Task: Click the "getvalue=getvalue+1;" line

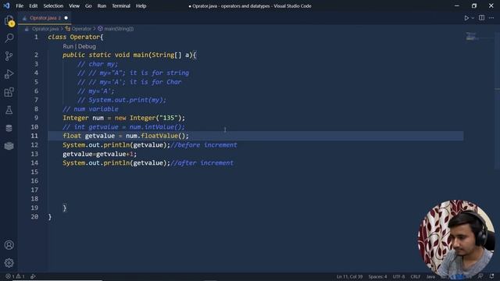Action: 99,155
